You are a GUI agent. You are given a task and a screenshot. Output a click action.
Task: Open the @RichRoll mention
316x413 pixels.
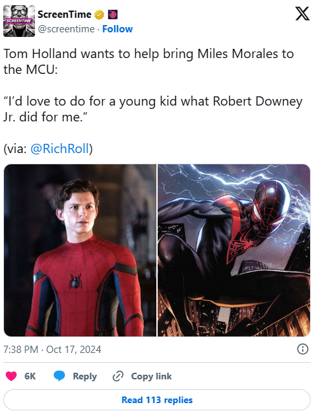point(60,148)
